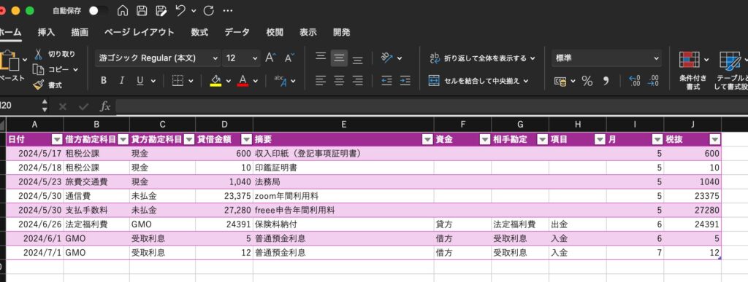
Task: Right-align cell text
Action: click(358, 81)
